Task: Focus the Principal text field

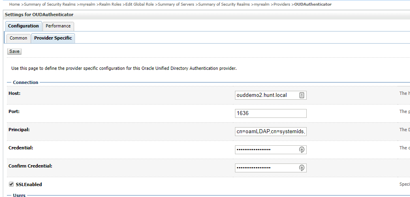Action: click(x=270, y=132)
